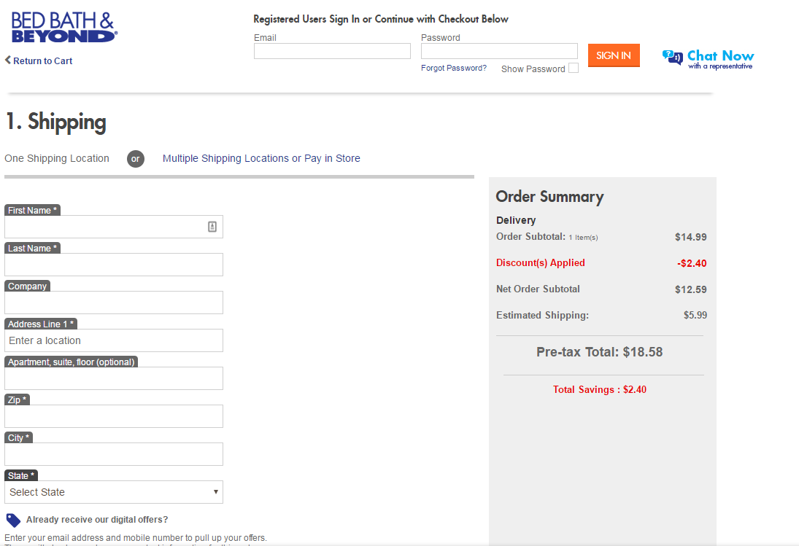Click the Last Name text field
The width and height of the screenshot is (799, 546).
tap(114, 265)
